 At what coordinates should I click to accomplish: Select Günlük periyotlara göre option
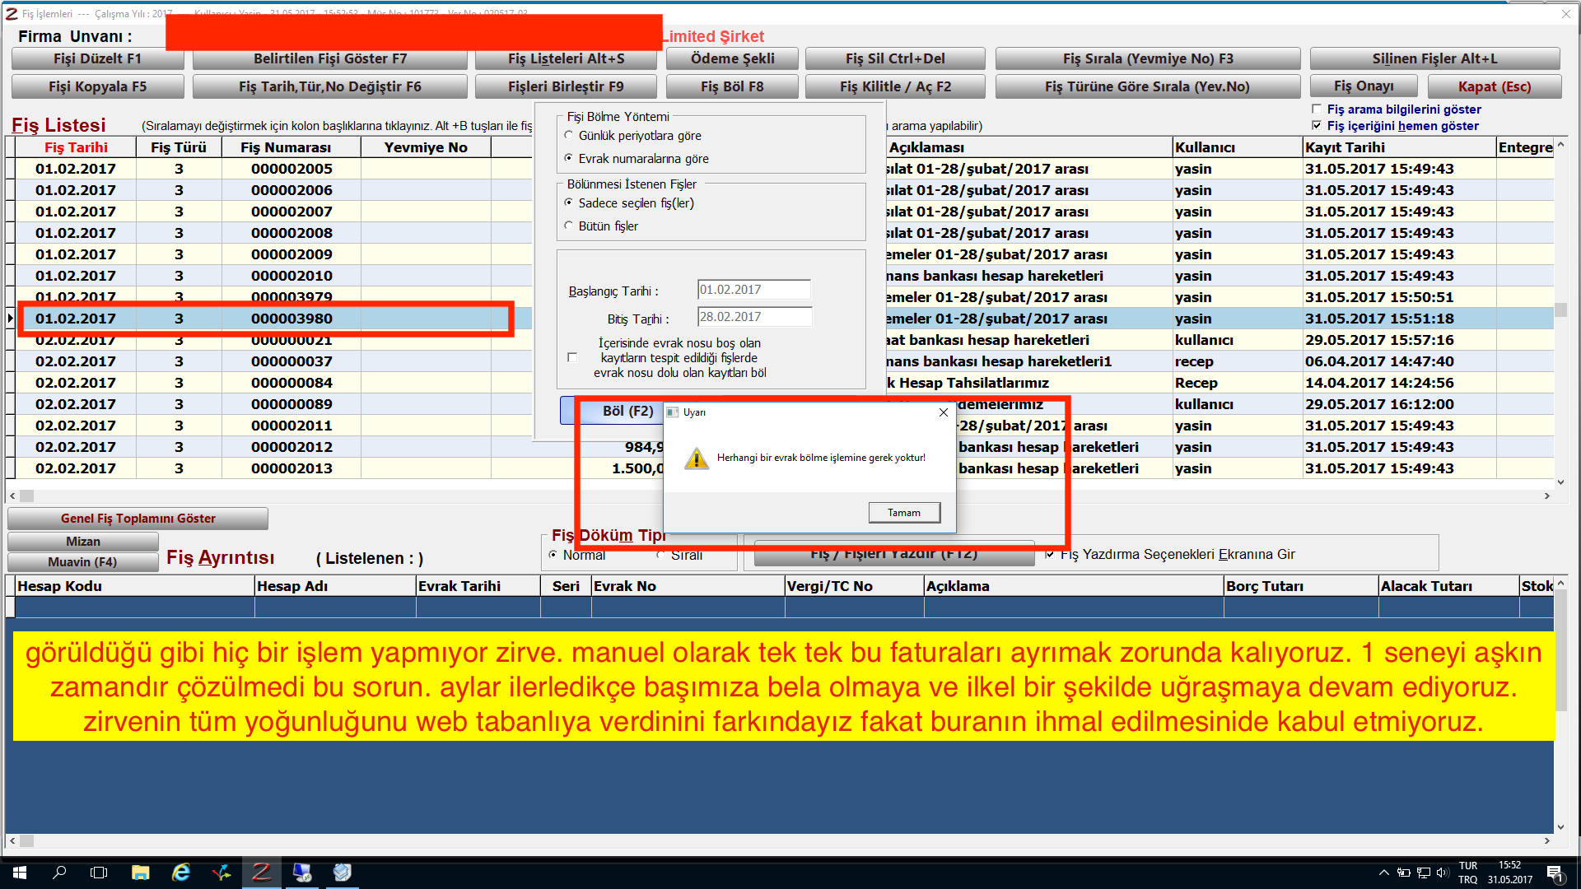pos(569,135)
